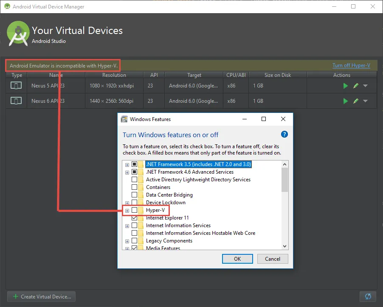
Task: Launch the Nexus 6 API 23 emulator
Action: point(345,101)
